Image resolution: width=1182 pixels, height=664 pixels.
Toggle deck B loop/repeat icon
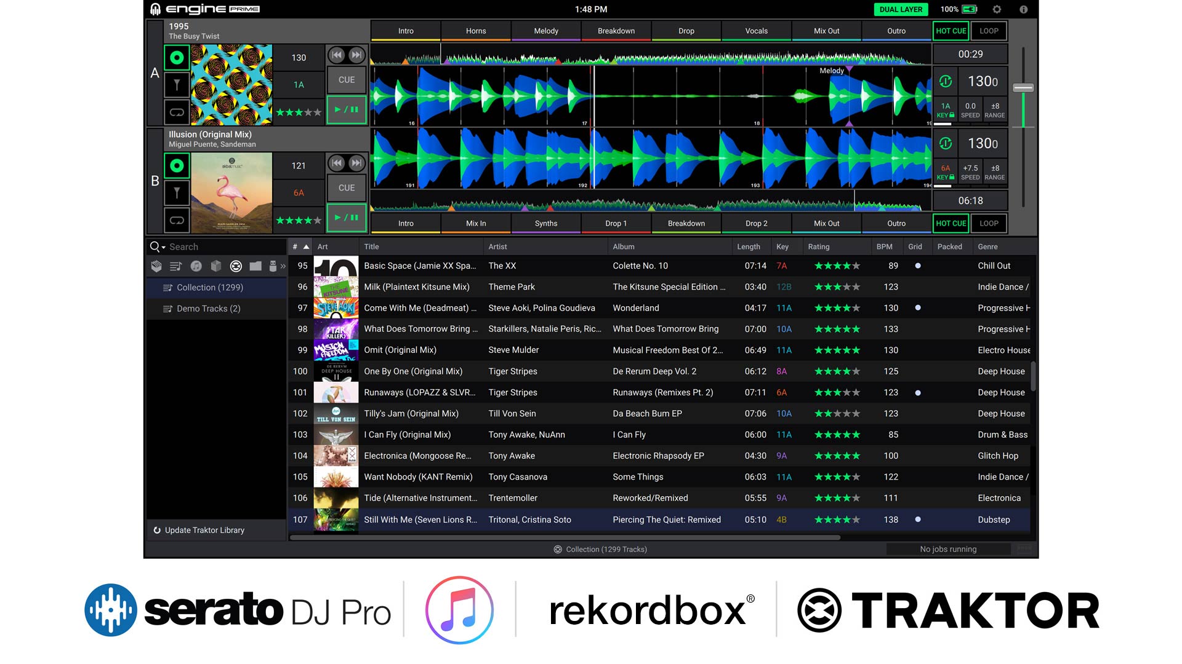coord(177,220)
